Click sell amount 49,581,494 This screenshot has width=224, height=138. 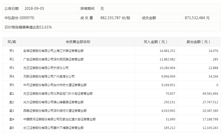click(x=210, y=94)
